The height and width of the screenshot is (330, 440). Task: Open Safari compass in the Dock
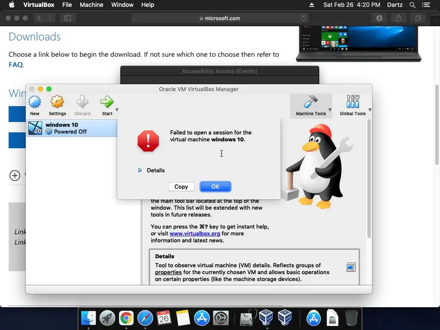[x=145, y=318]
